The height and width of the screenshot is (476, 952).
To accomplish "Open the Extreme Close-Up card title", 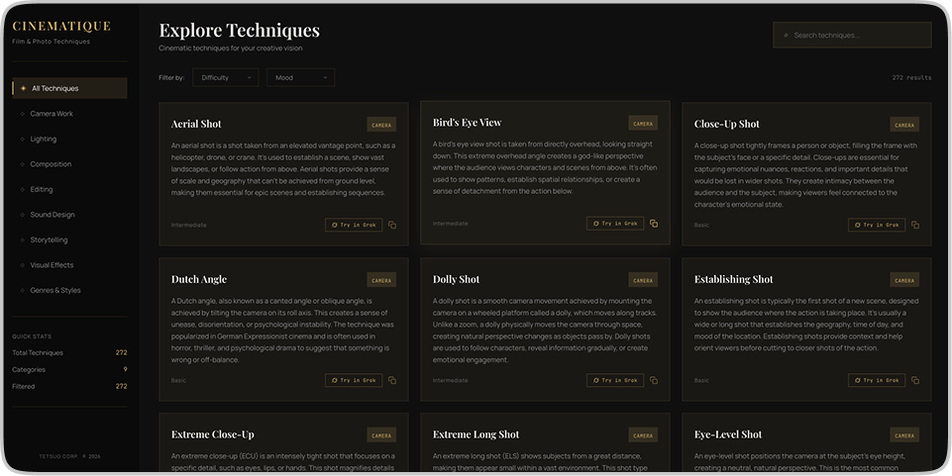I will (213, 434).
